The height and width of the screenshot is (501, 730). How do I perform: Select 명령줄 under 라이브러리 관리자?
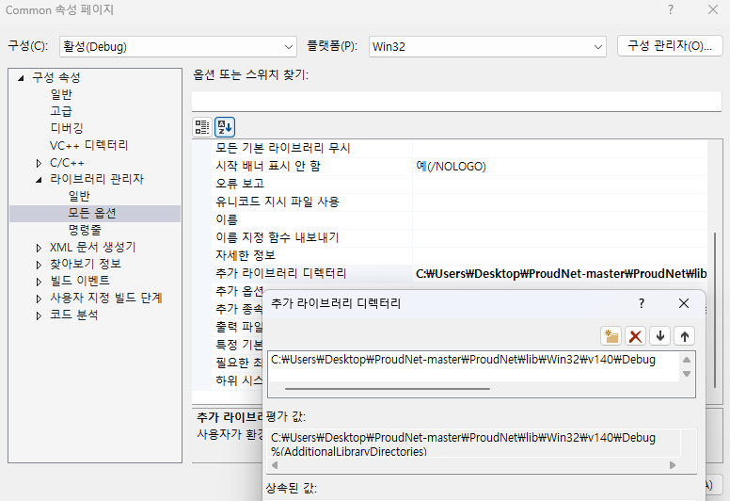tap(84, 229)
